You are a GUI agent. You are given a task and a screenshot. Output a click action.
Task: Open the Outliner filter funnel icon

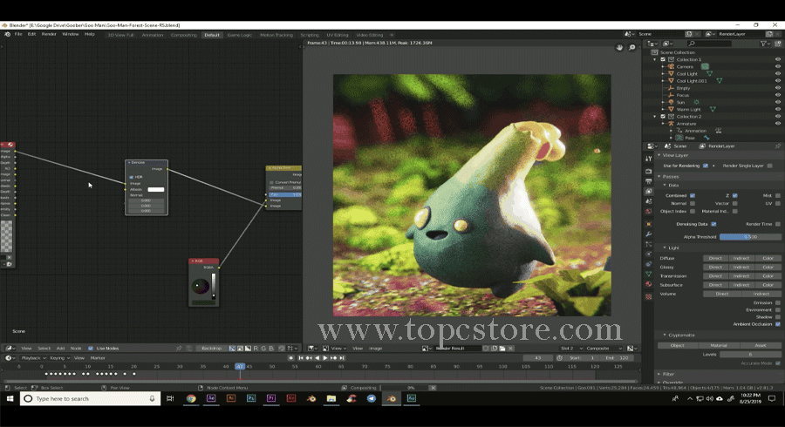tap(764, 44)
